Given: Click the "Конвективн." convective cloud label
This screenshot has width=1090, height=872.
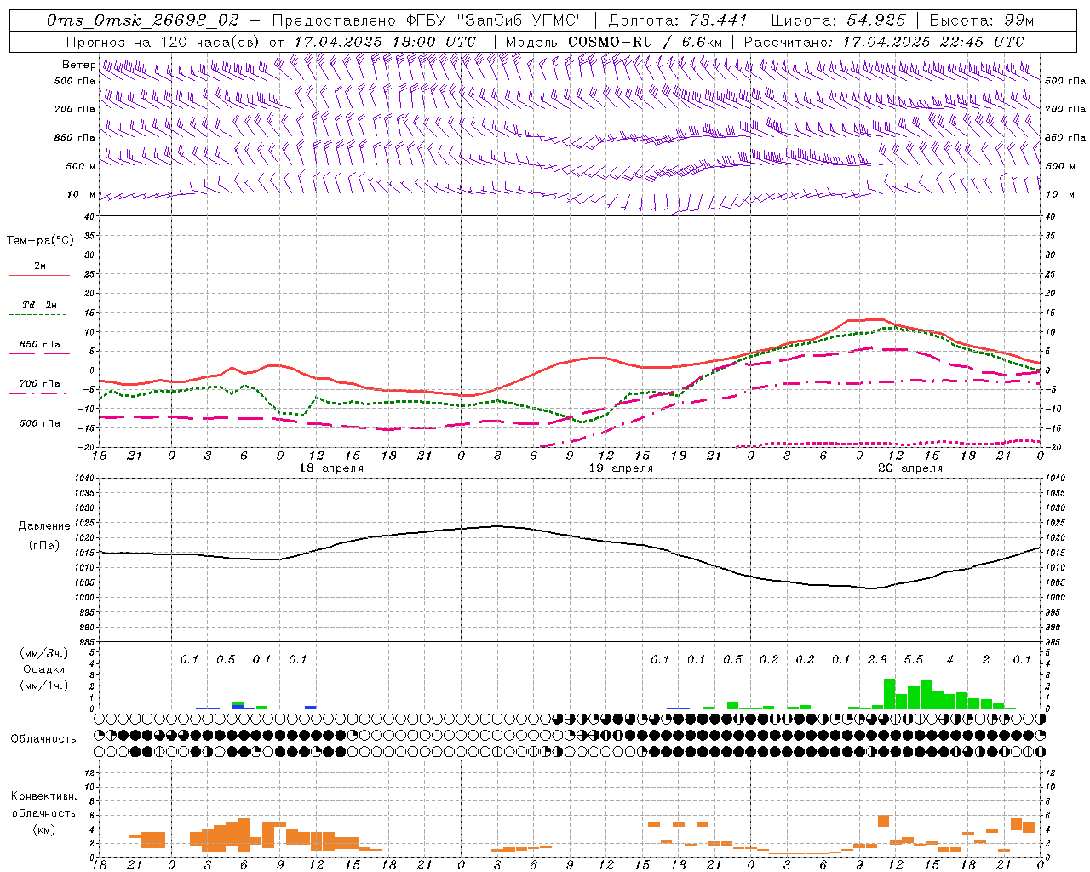Looking at the screenshot, I should pos(44,796).
